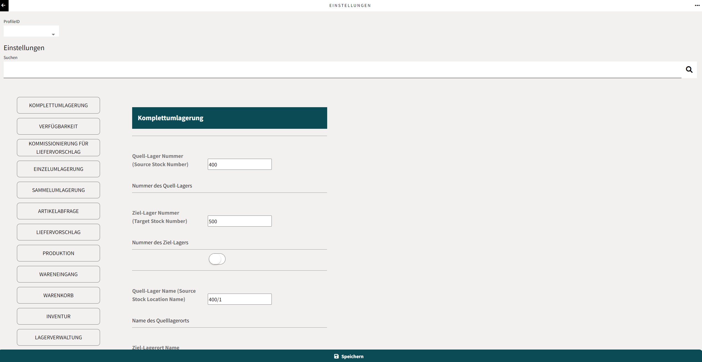Viewport: 702px width, 362px height.
Task: Click the Quell-Lager Nummer field containing 400
Action: pos(240,164)
